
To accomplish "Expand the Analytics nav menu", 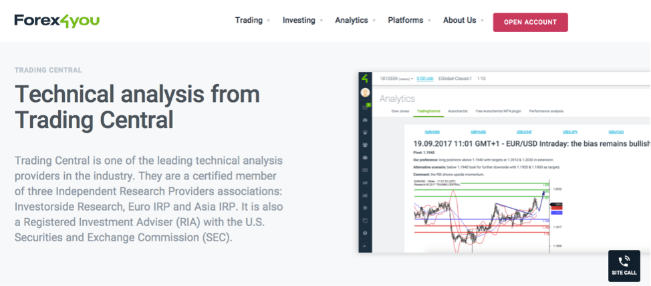I will (356, 20).
